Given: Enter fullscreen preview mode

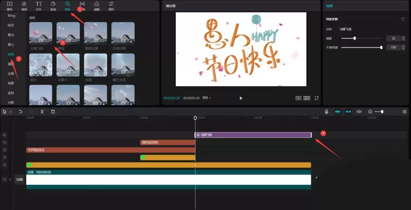Looking at the screenshot, I should click(317, 98).
